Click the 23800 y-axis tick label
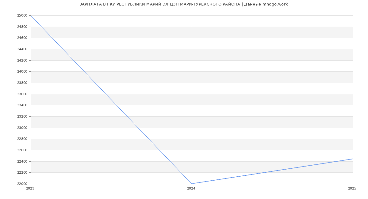The height and width of the screenshot is (199, 368). coord(22,83)
